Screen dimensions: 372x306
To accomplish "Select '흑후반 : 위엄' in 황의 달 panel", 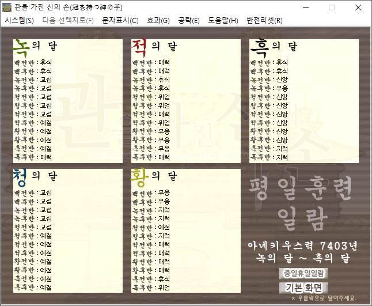I will click(151, 288).
